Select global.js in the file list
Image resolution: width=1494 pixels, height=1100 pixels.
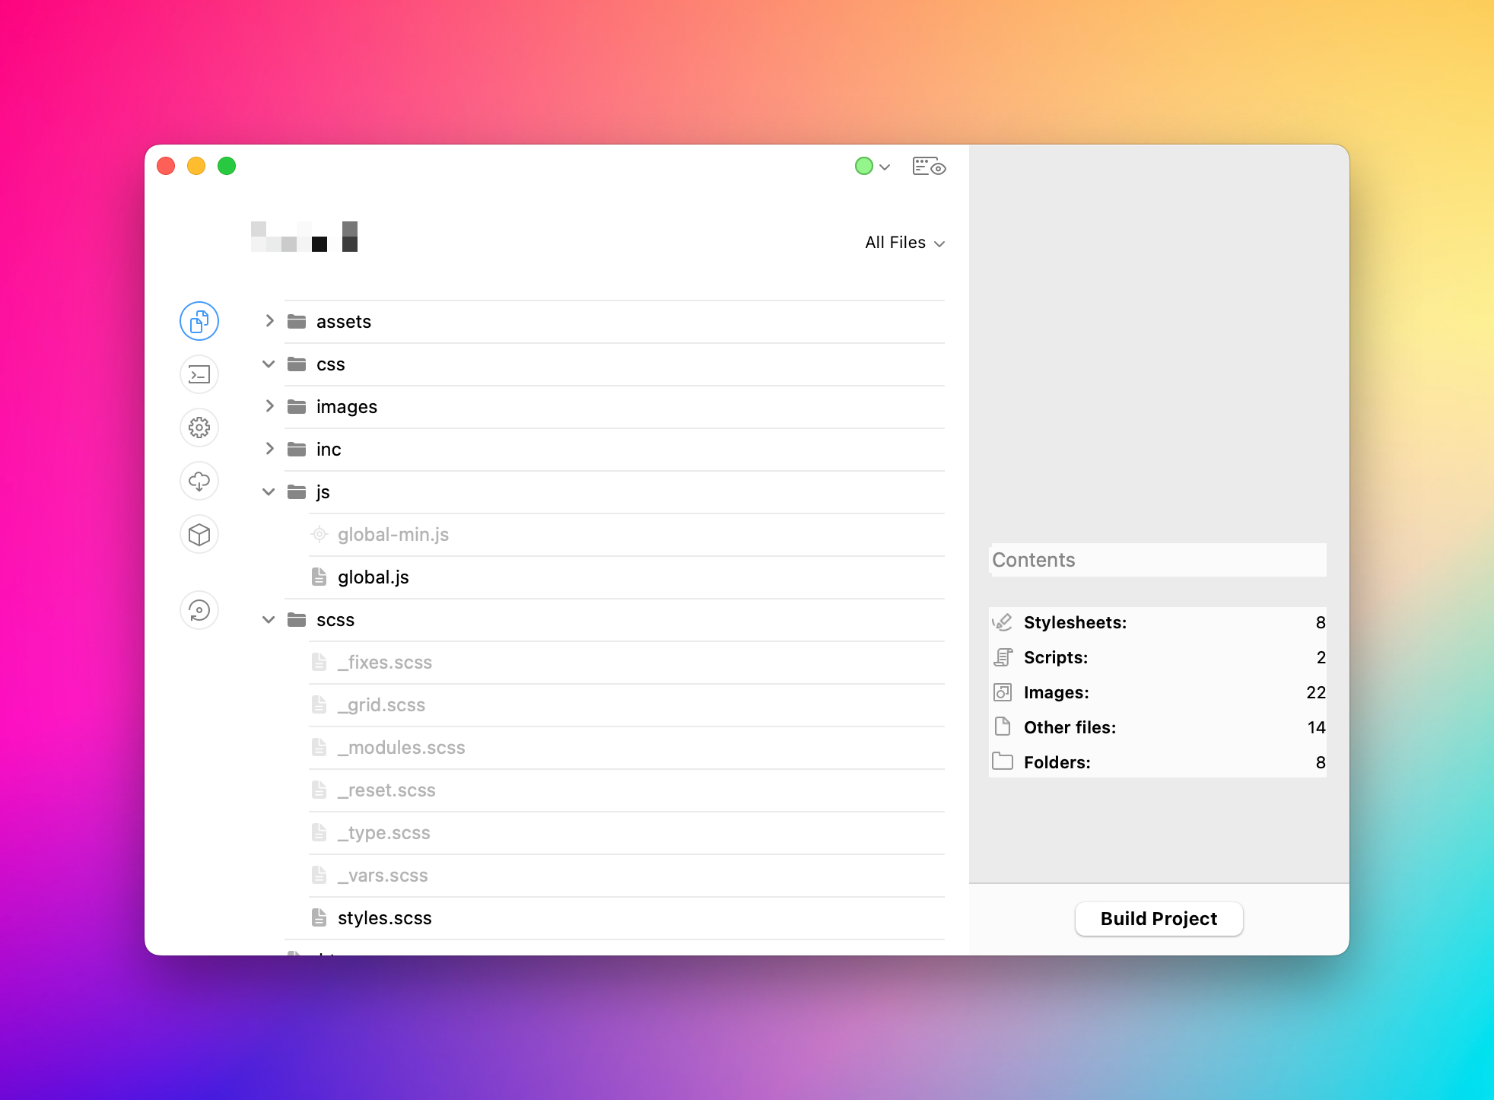[373, 577]
